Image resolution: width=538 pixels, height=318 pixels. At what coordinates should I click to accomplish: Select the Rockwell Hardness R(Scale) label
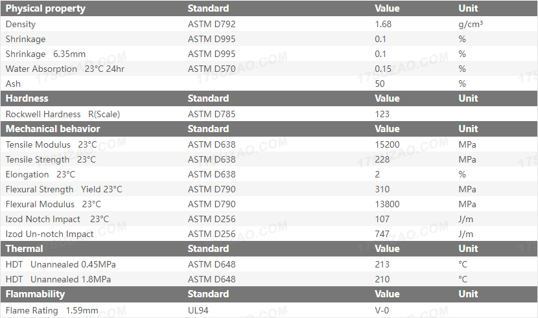pyautogui.click(x=63, y=114)
